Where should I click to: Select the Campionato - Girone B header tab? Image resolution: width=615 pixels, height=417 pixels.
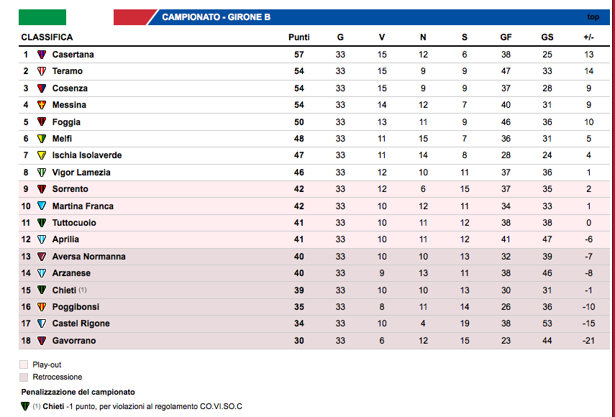(x=205, y=17)
